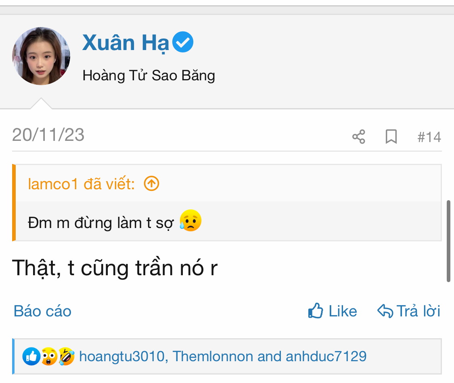Screen dimensions: 454x383
Task: Report the post with Báo cáo
Action: (42, 311)
